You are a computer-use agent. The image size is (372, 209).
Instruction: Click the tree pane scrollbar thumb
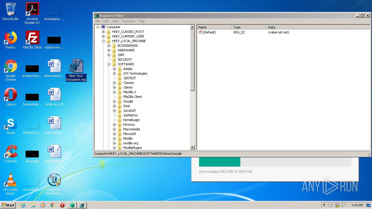point(192,60)
